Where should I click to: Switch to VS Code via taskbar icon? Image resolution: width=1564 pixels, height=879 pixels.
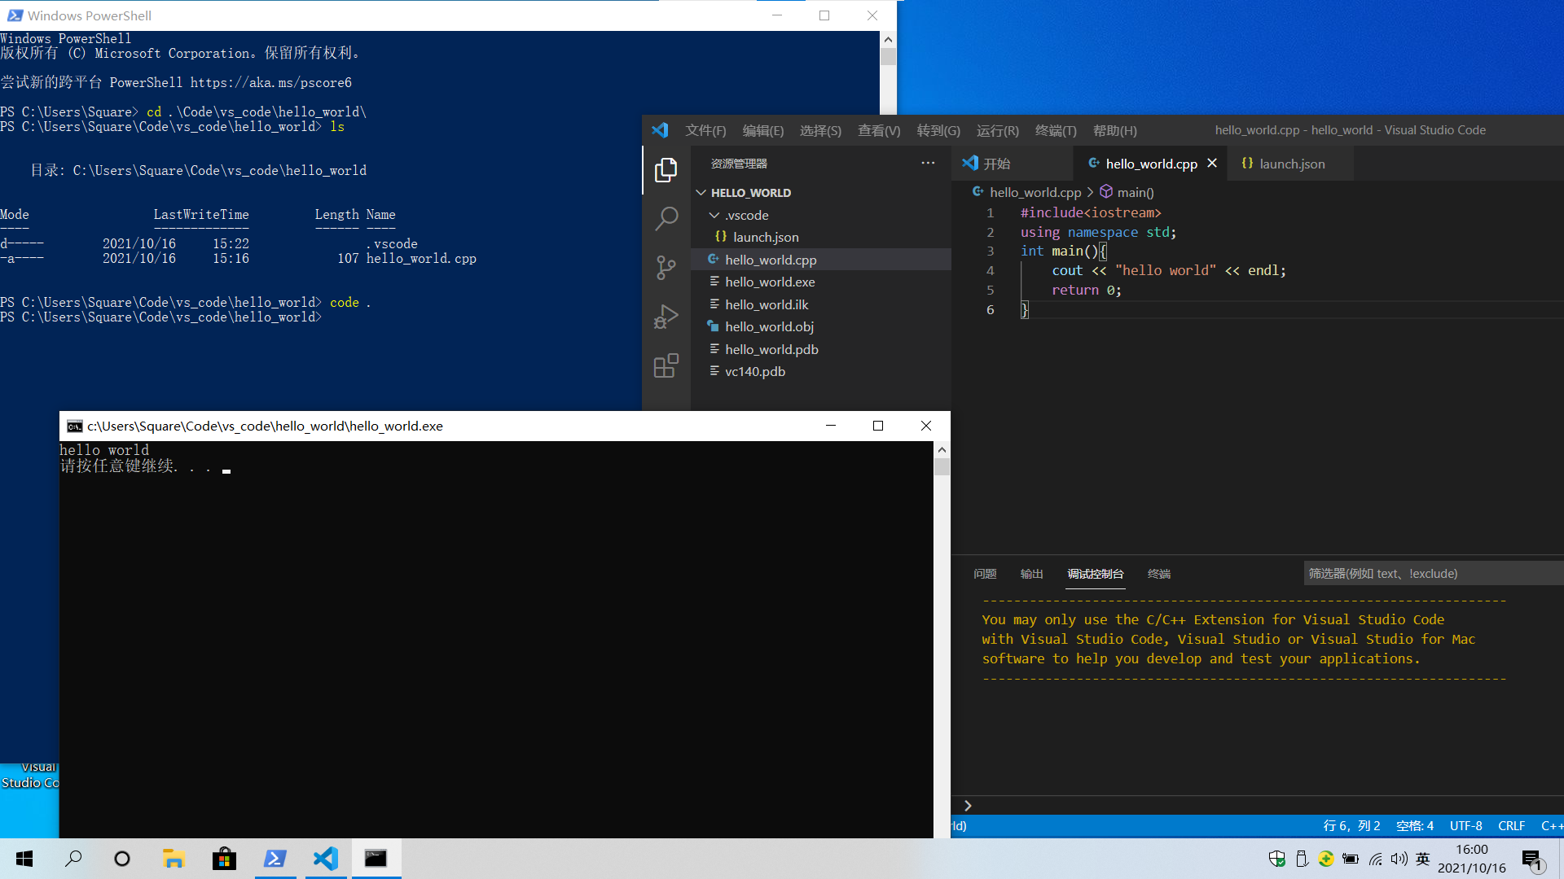click(x=326, y=859)
